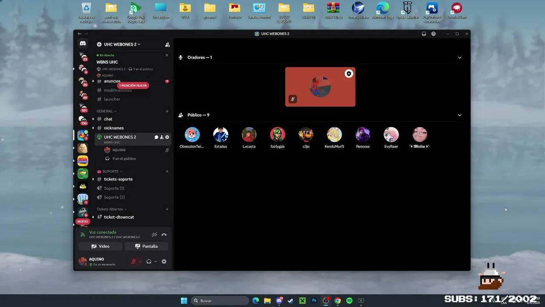Open Photoshop from the taskbar
The width and height of the screenshot is (545, 307).
click(314, 301)
